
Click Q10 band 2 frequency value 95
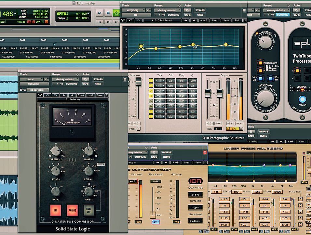[x=182, y=86]
